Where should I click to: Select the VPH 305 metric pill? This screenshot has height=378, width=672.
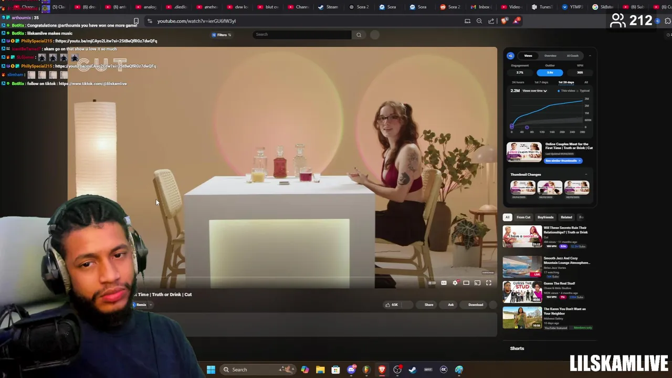click(x=580, y=72)
